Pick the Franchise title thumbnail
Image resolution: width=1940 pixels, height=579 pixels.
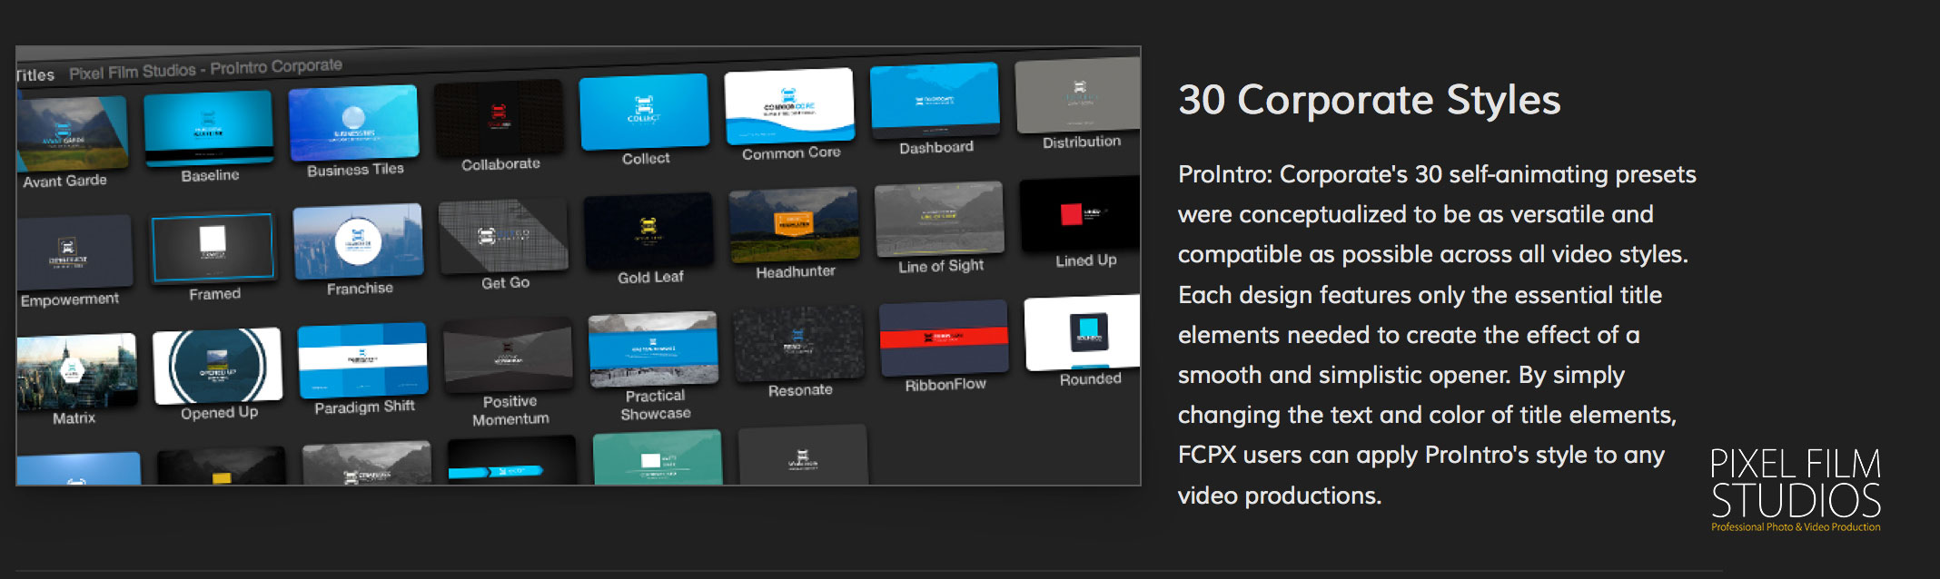[358, 241]
